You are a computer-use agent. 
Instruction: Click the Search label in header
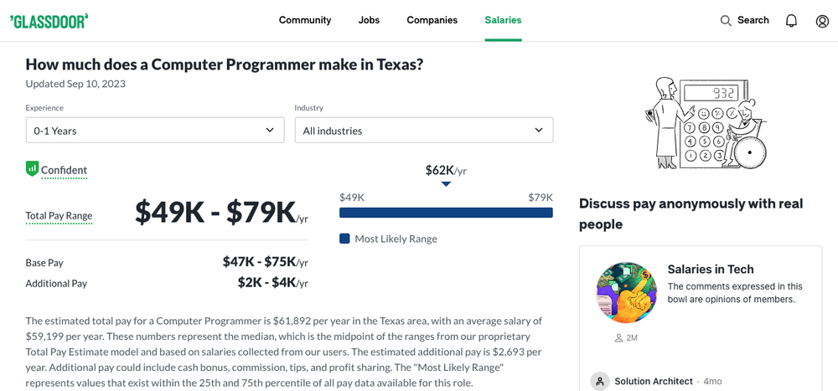click(753, 20)
